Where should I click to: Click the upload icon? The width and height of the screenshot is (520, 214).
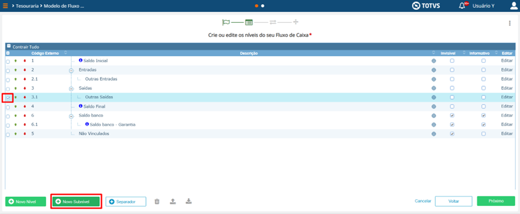173,201
